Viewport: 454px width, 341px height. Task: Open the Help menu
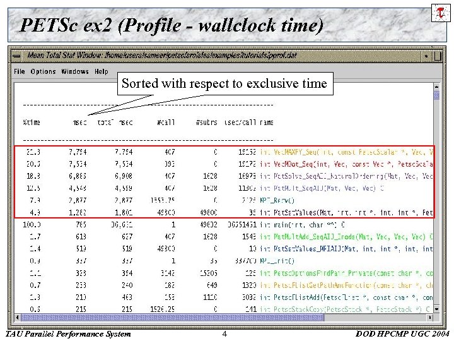click(x=102, y=71)
